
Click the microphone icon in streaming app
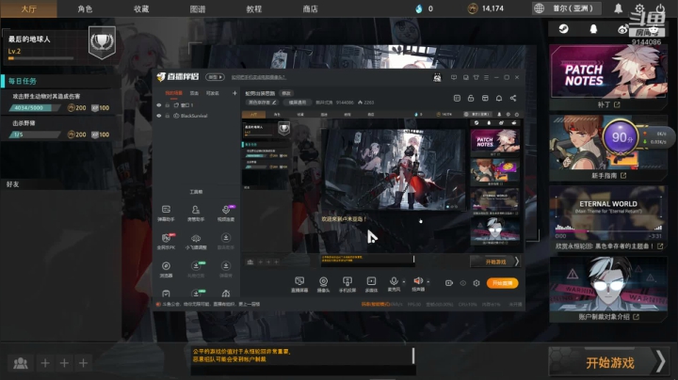[x=393, y=283]
